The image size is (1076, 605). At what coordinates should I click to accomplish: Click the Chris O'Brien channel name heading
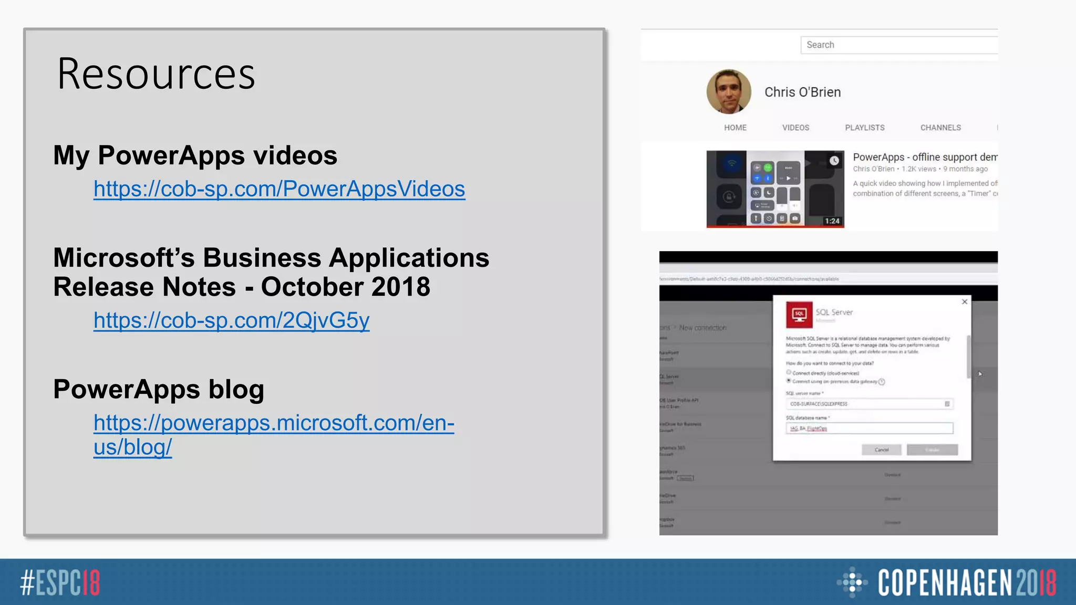point(802,92)
